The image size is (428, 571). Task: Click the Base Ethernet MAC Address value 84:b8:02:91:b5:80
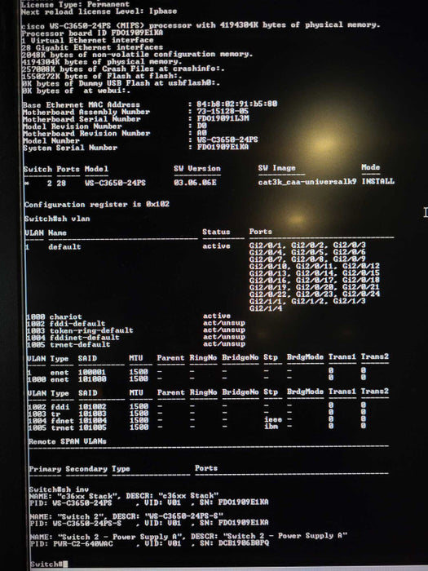point(237,104)
